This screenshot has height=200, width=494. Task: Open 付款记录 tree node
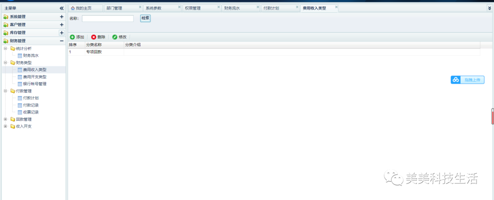point(31,105)
